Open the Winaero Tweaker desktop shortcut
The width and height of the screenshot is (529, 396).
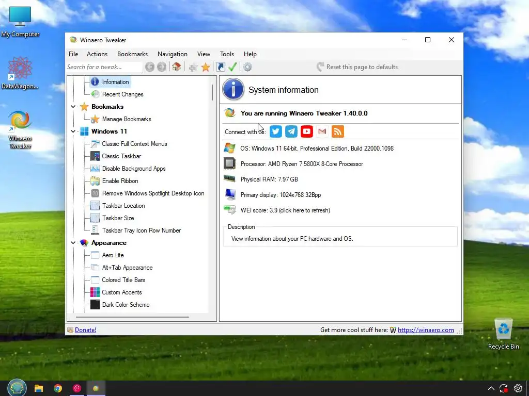(x=20, y=129)
